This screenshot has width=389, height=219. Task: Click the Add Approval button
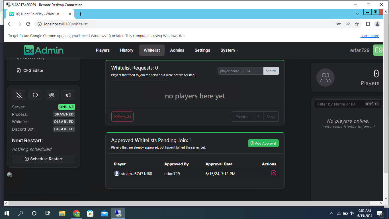[263, 143]
